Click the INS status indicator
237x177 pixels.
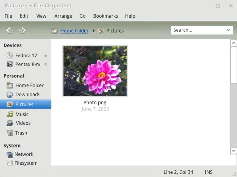click(209, 172)
